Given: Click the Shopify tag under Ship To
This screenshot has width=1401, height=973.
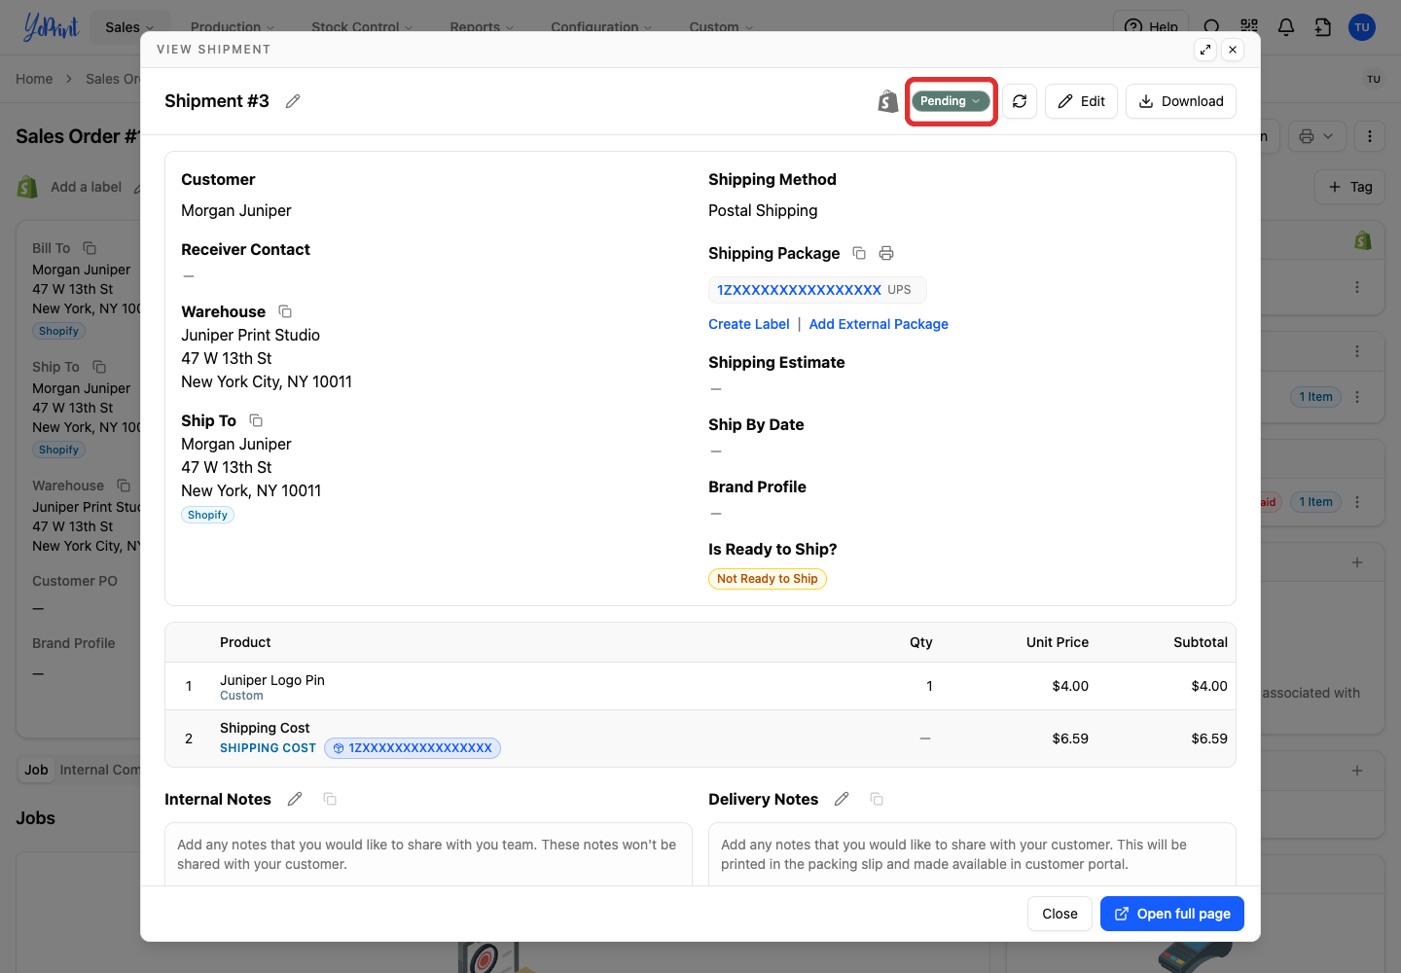Looking at the screenshot, I should 207,515.
